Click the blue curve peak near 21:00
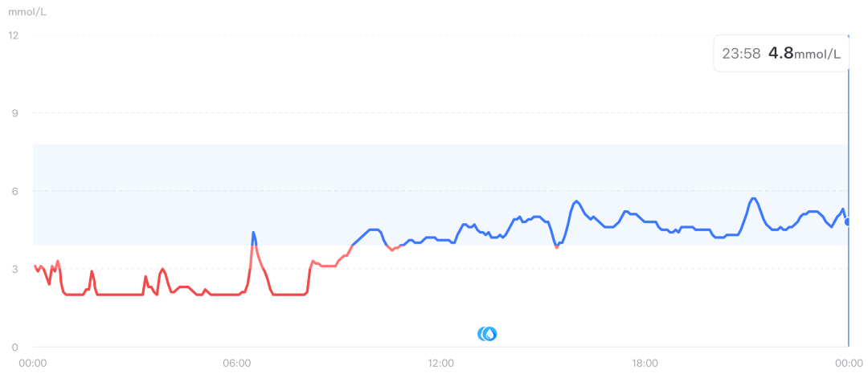 click(753, 198)
